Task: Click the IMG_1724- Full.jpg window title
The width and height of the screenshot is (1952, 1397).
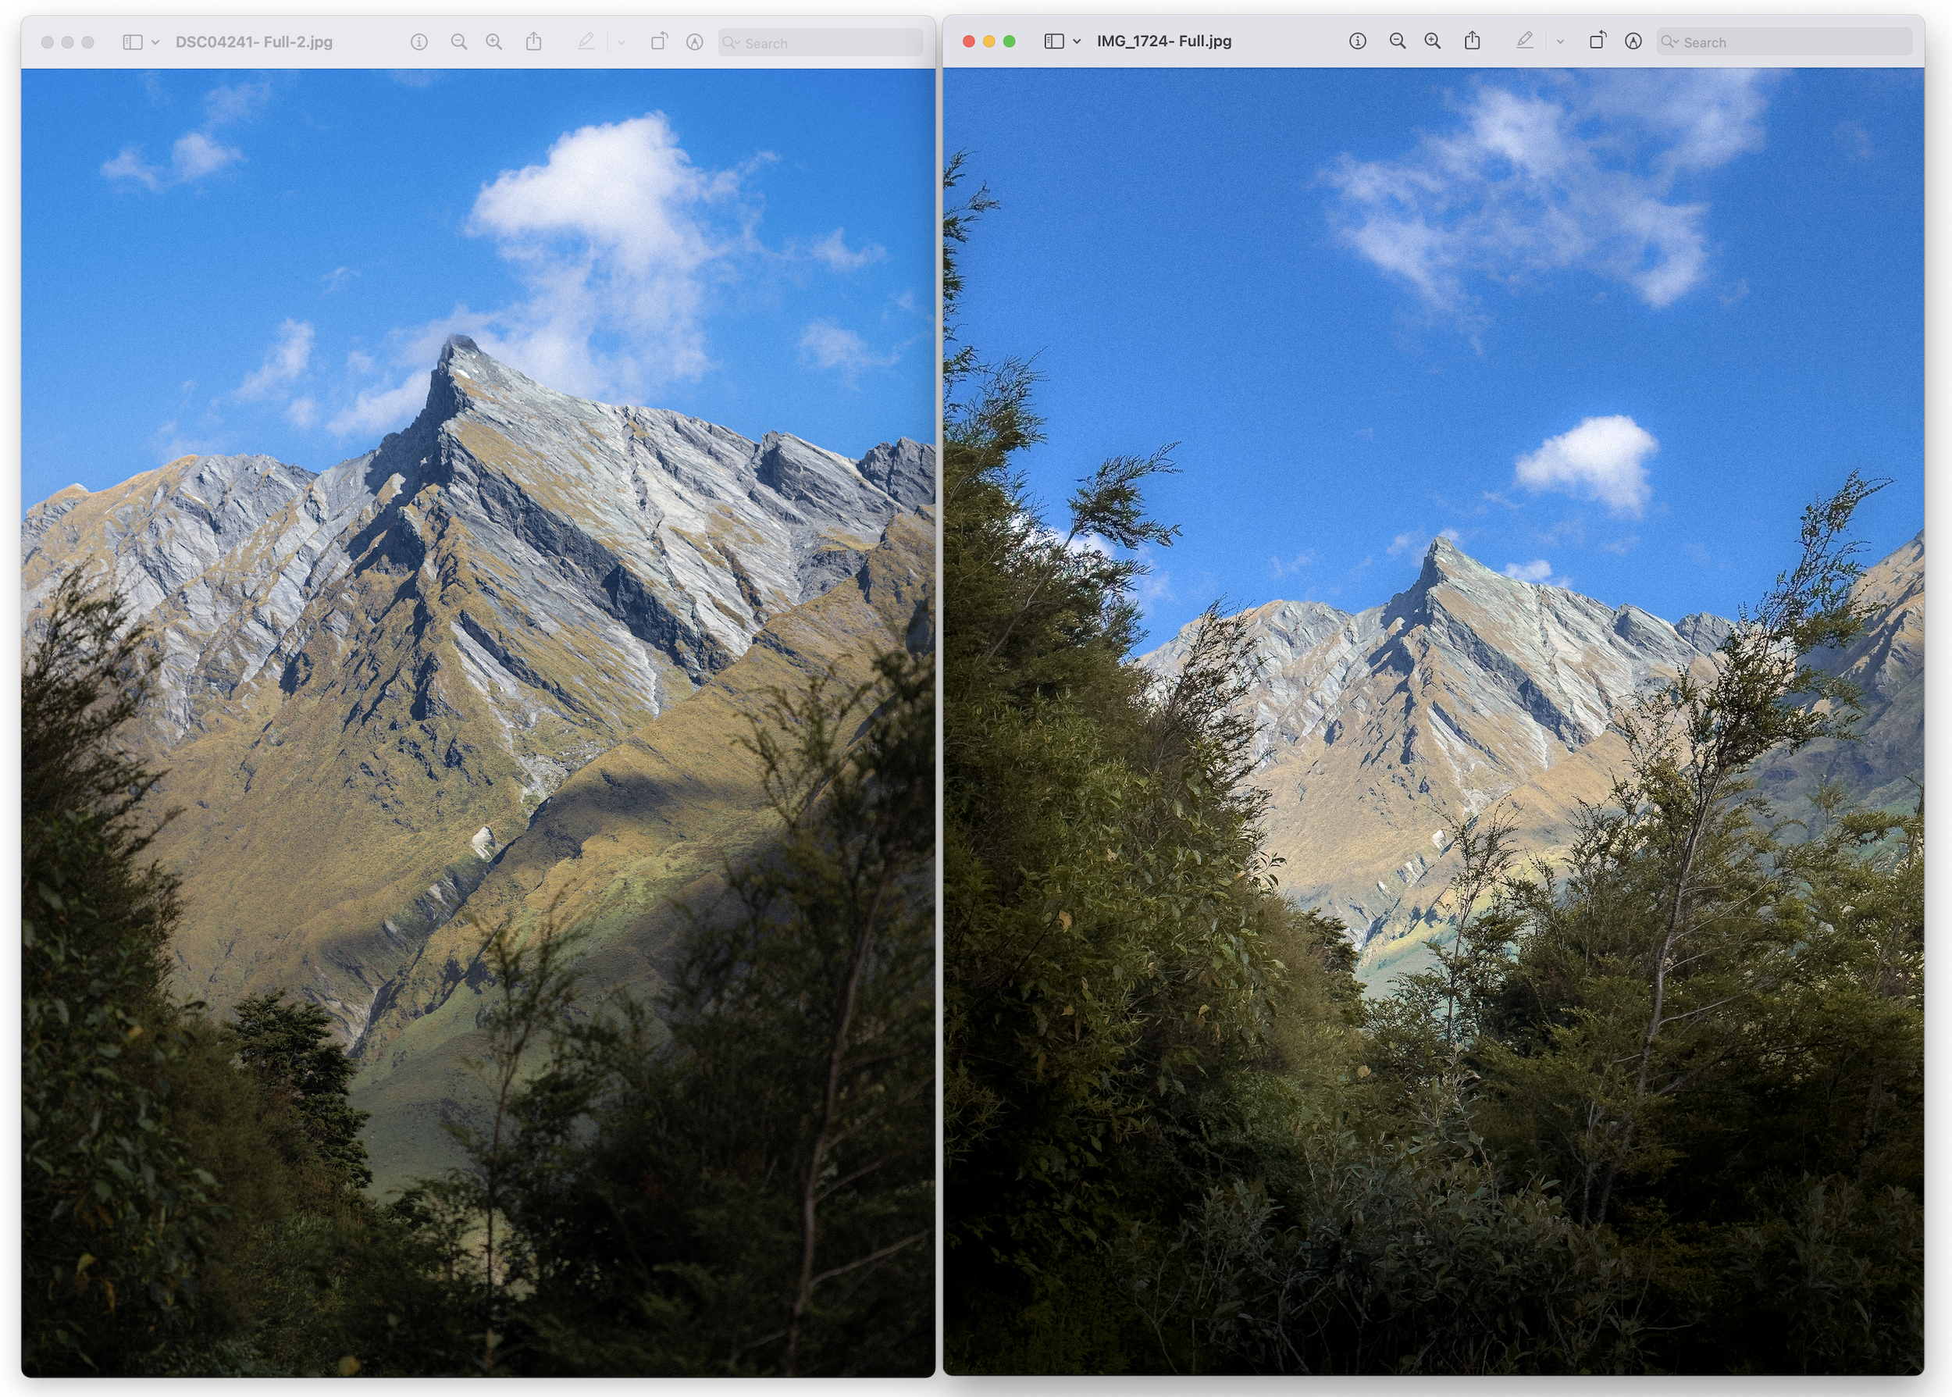Action: (1163, 41)
